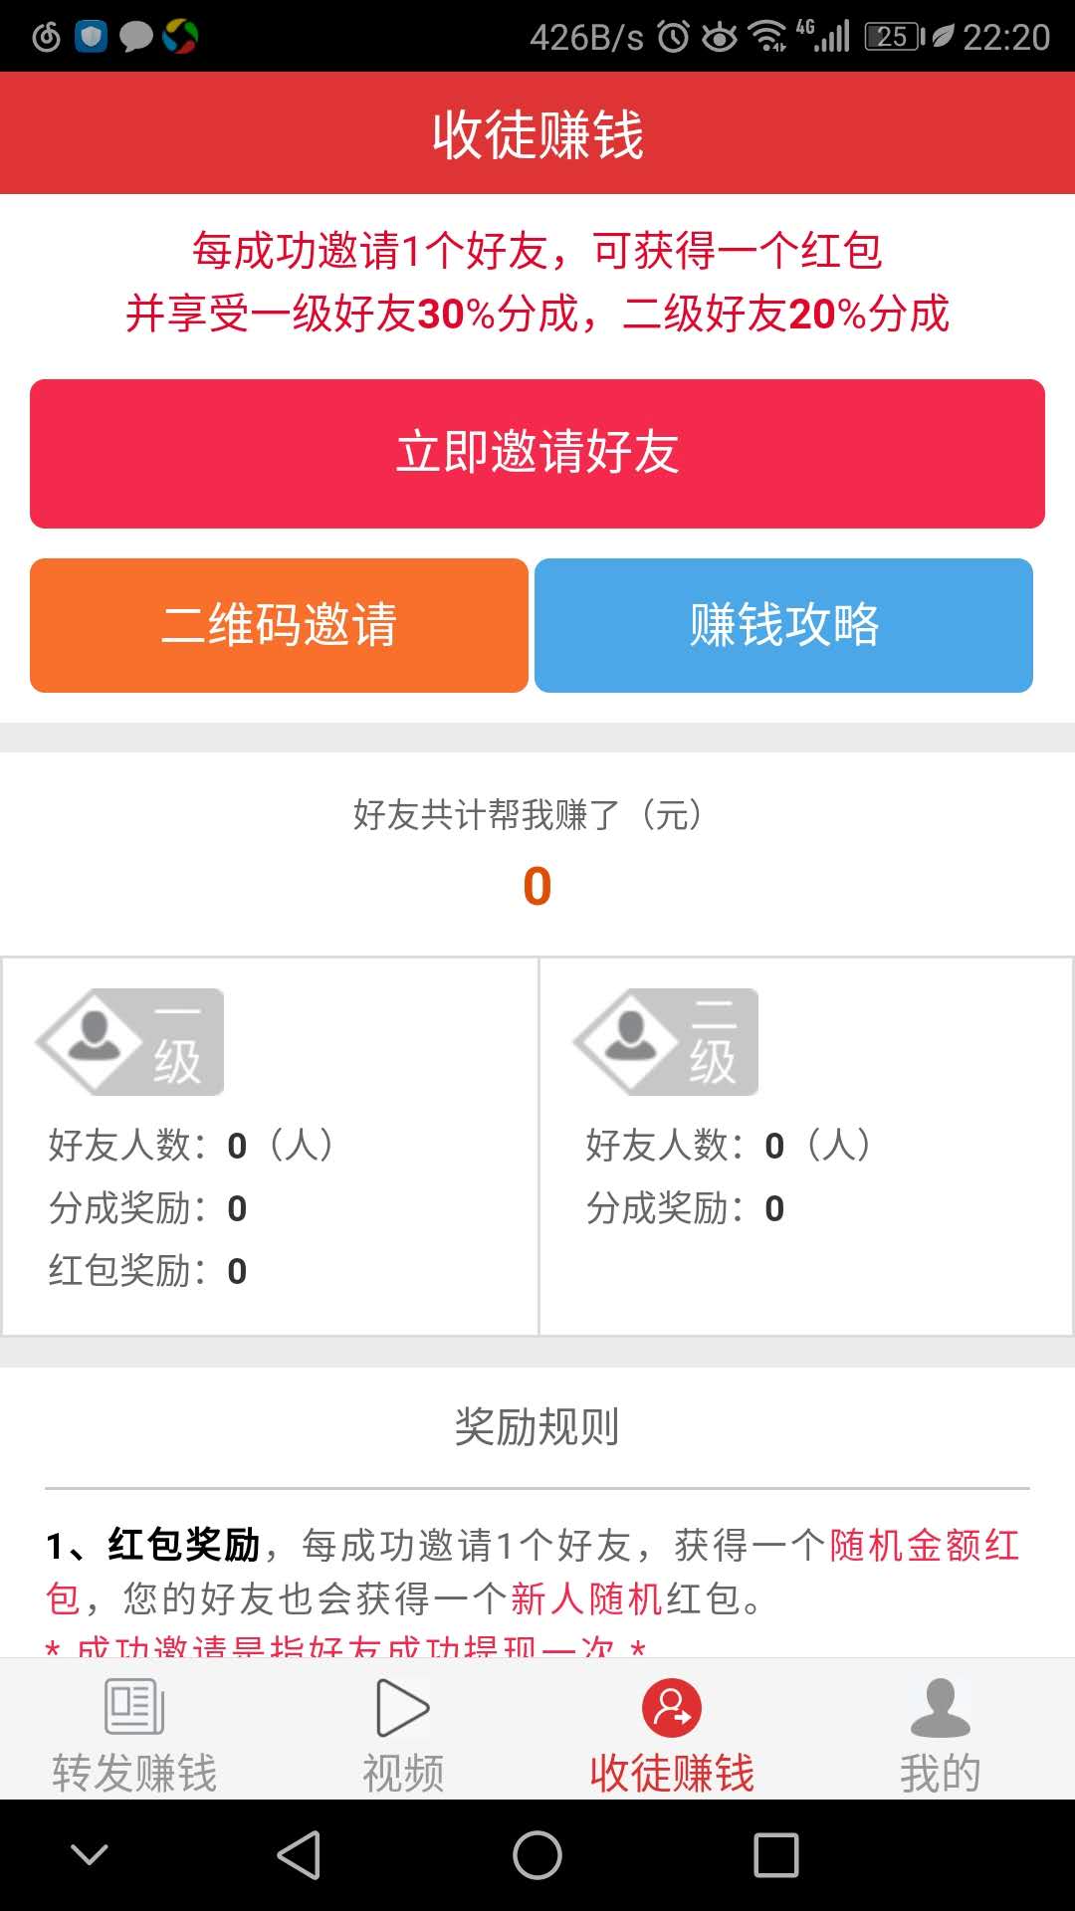Click the 立即邀请好友 button
Viewport: 1075px width, 1911px height.
point(537,453)
